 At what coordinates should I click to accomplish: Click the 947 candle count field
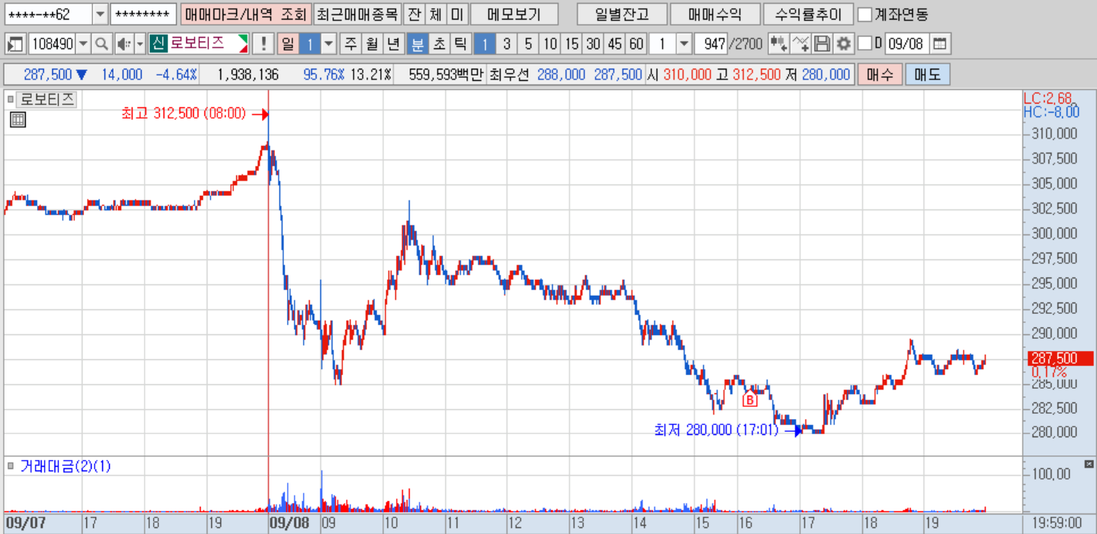(711, 44)
